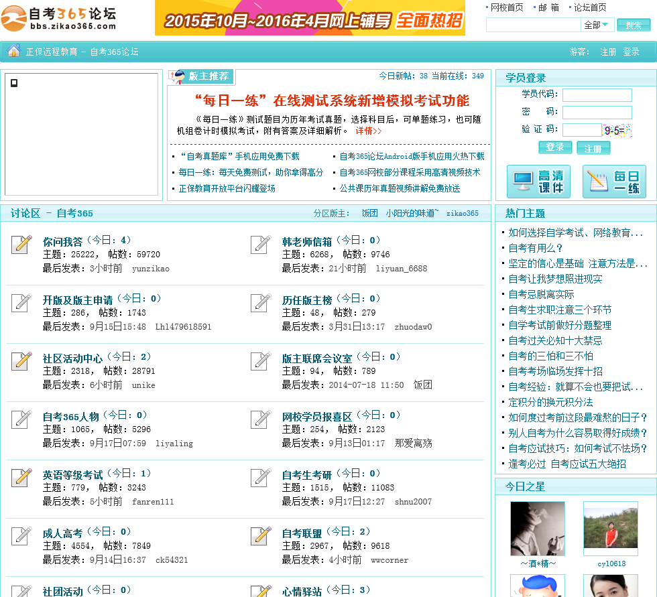Click last poster liyuan_6688
Screen dimensions: 657x597
click(x=402, y=269)
